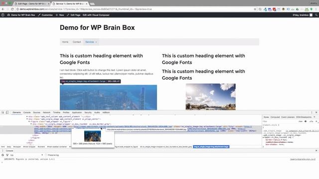
Task: Collapse the wpb_single_image div node
Action: click(x=27, y=119)
